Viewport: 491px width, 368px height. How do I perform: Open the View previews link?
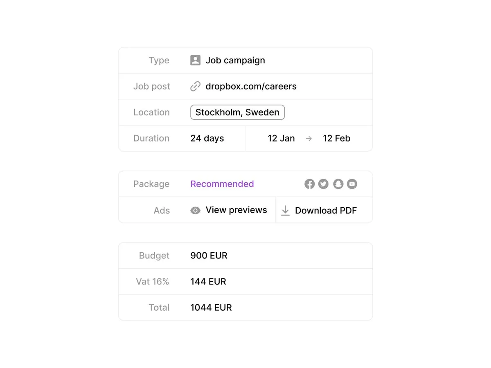[x=236, y=210]
